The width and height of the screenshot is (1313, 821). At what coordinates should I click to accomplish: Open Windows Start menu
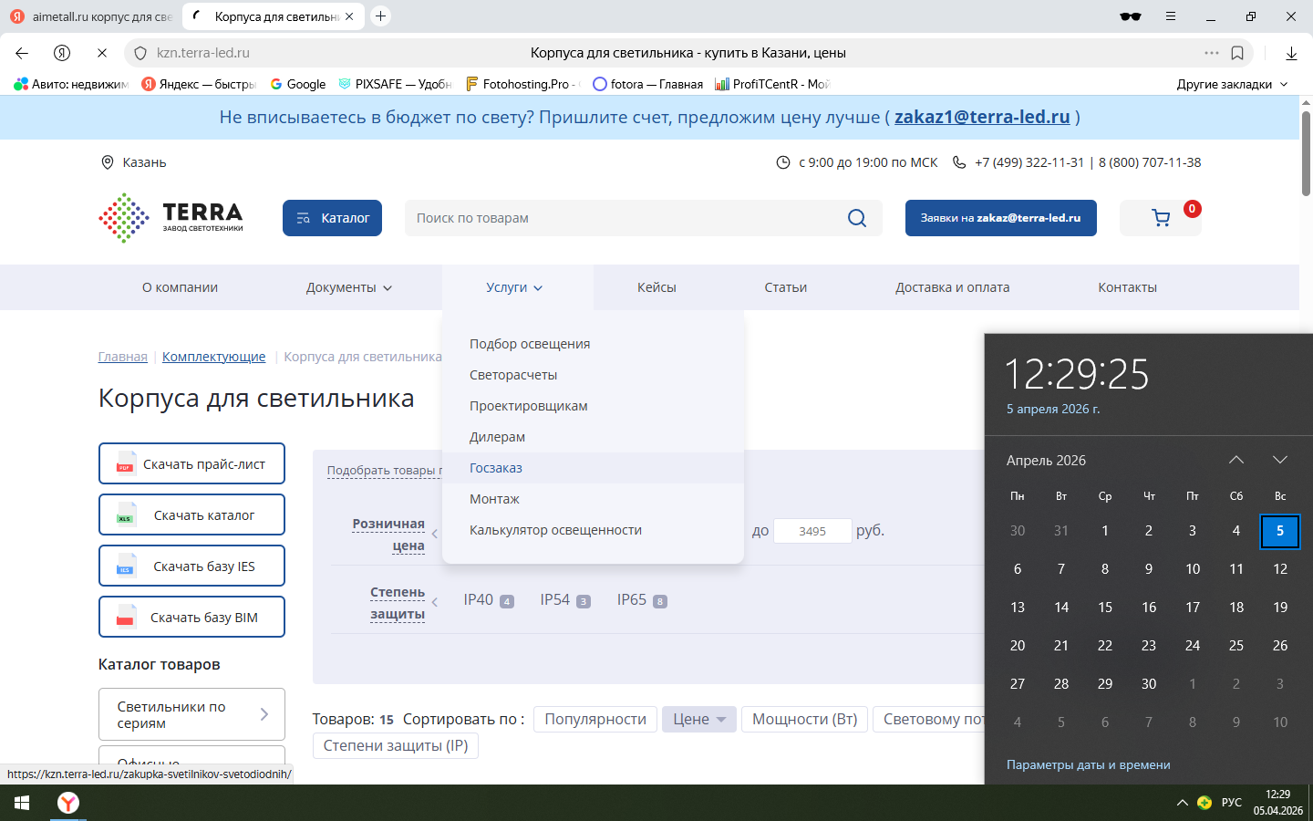(x=22, y=803)
